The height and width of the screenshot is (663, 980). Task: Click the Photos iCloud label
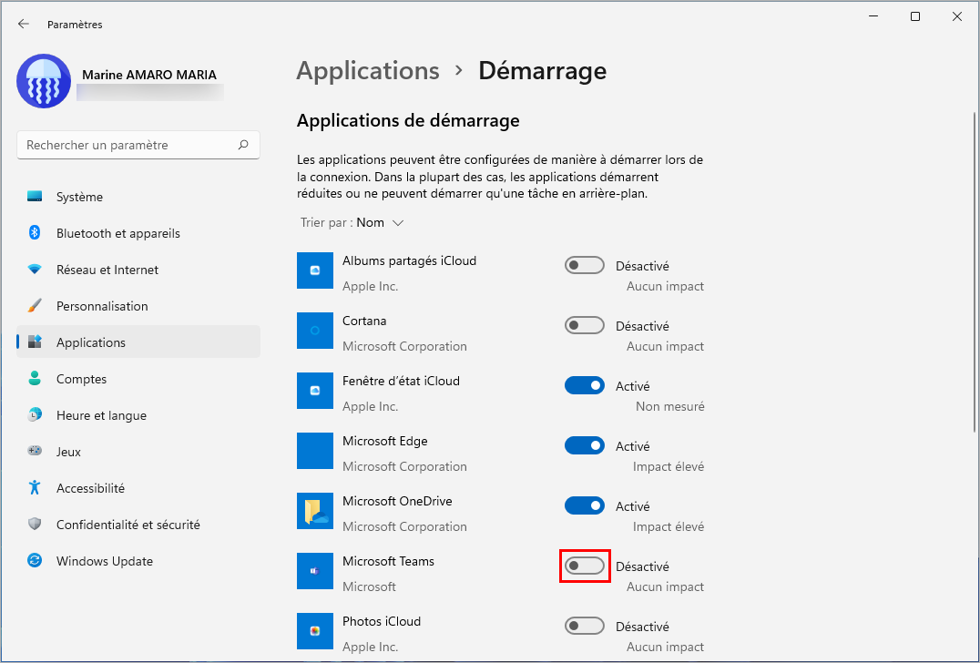coord(382,621)
